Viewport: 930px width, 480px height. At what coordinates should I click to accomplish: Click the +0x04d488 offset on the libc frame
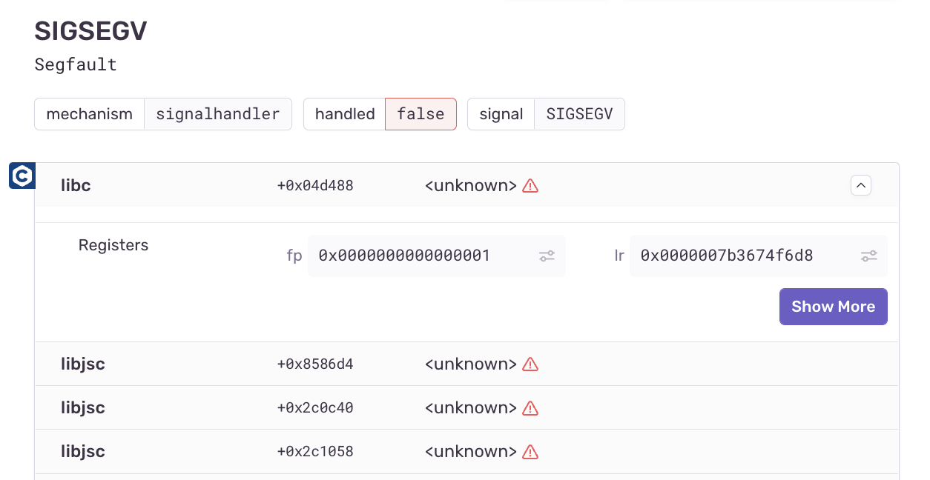click(x=314, y=186)
